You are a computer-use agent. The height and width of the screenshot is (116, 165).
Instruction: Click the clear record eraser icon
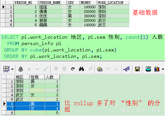[91, 68]
